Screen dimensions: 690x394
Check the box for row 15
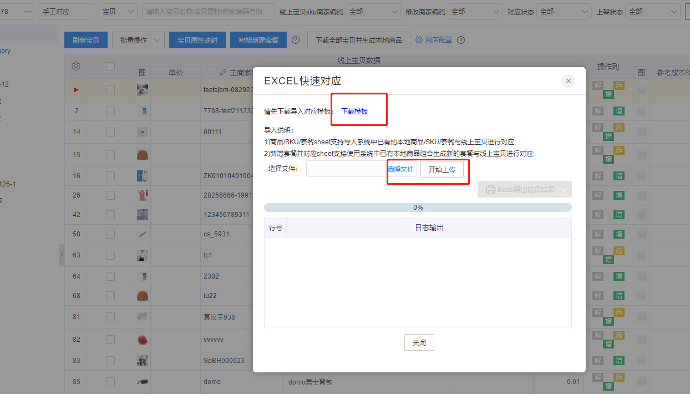[110, 155]
